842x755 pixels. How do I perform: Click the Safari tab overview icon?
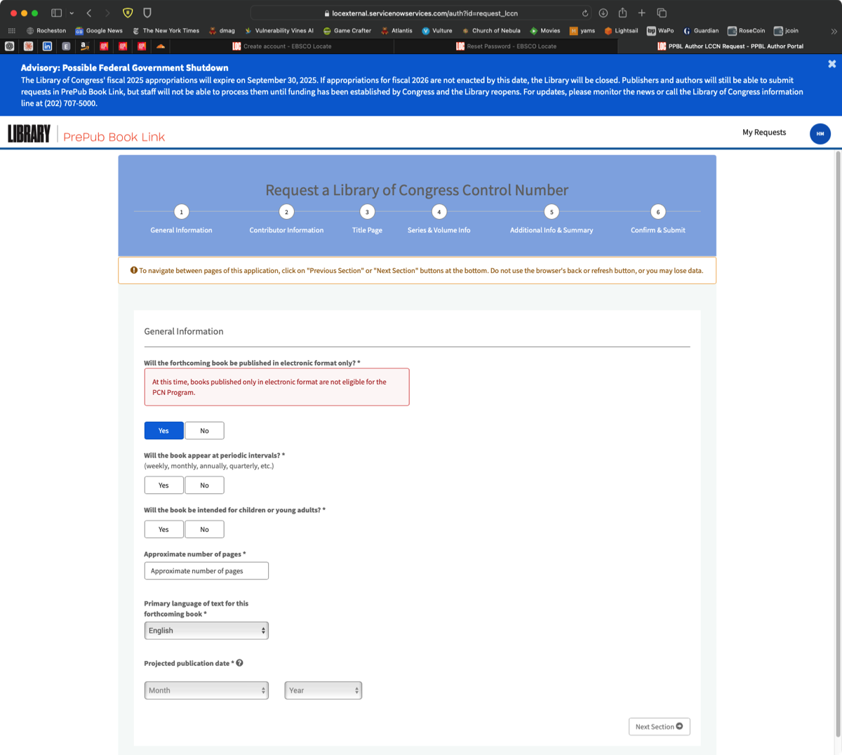coord(661,13)
